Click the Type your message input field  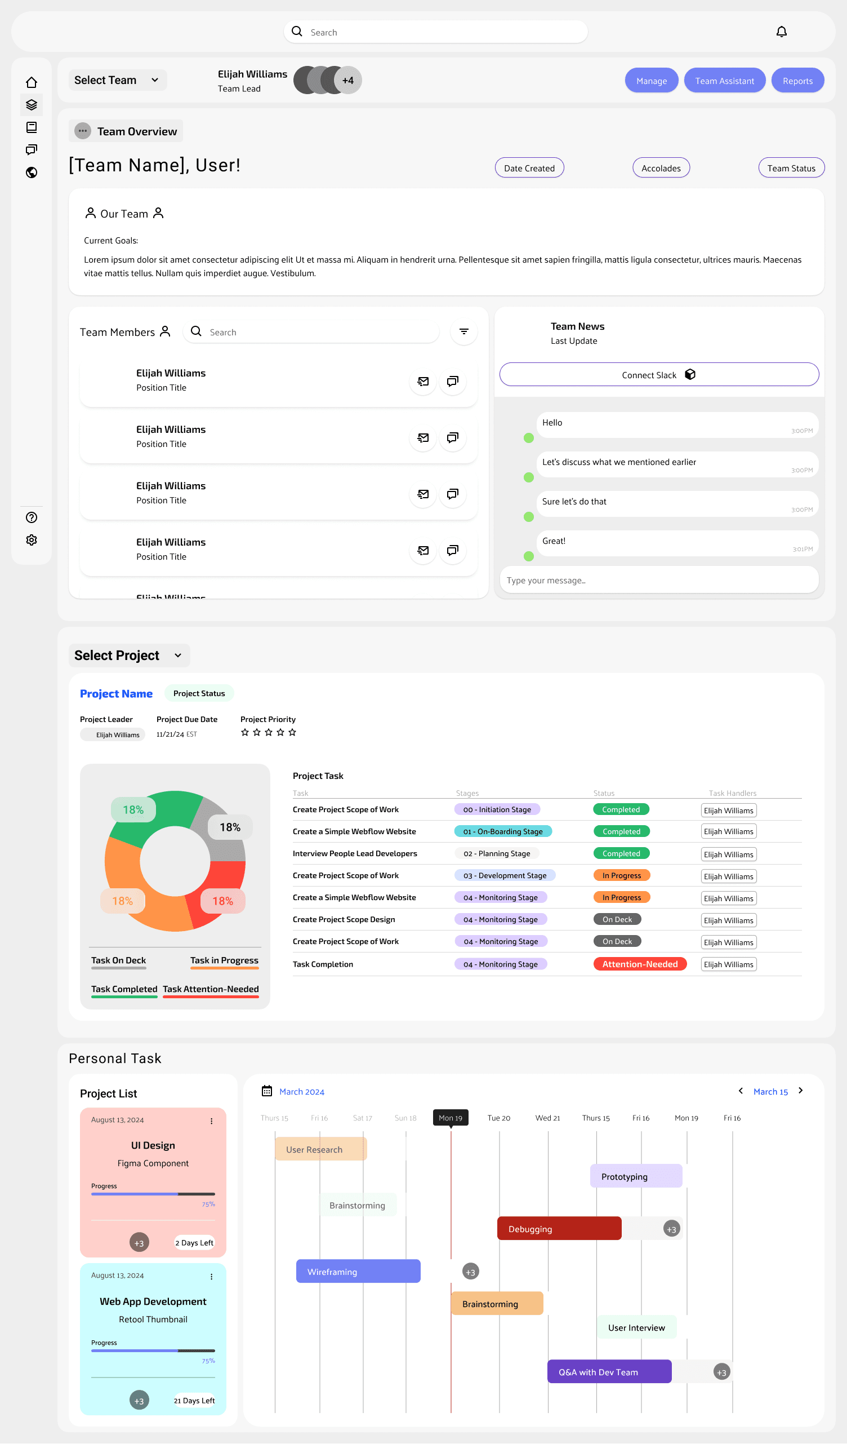tap(658, 581)
